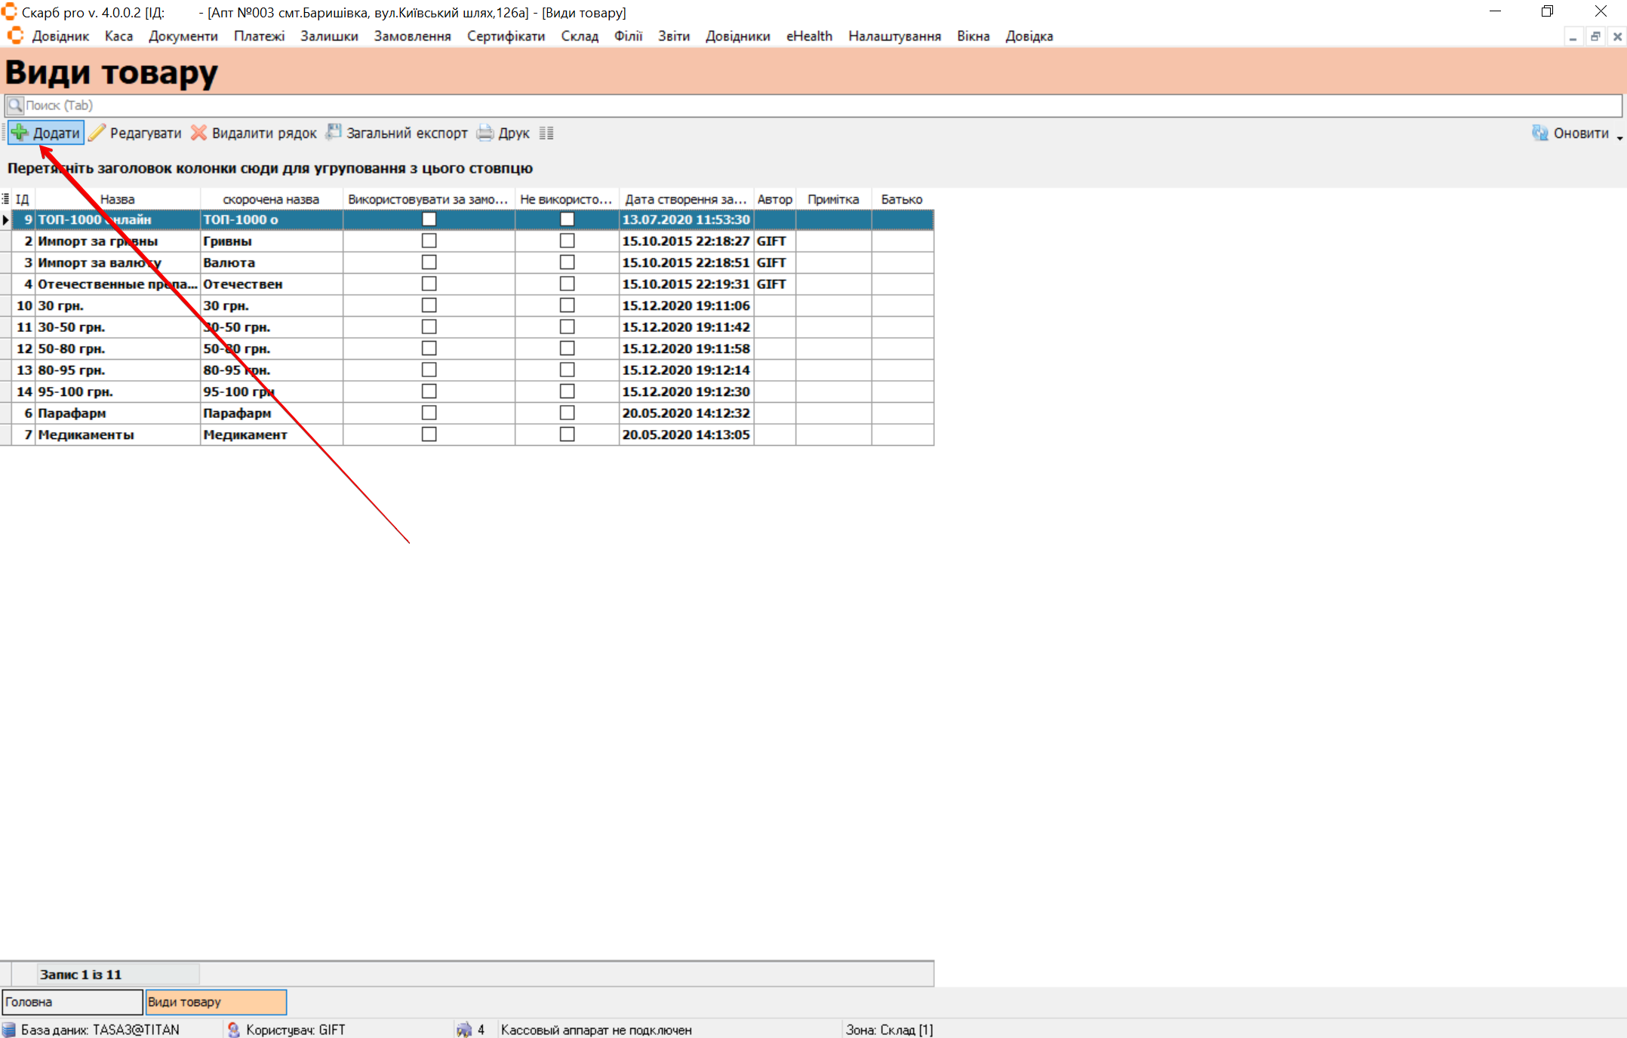Click the red X Видалити рядок icon
This screenshot has height=1038, width=1627.
[x=198, y=133]
